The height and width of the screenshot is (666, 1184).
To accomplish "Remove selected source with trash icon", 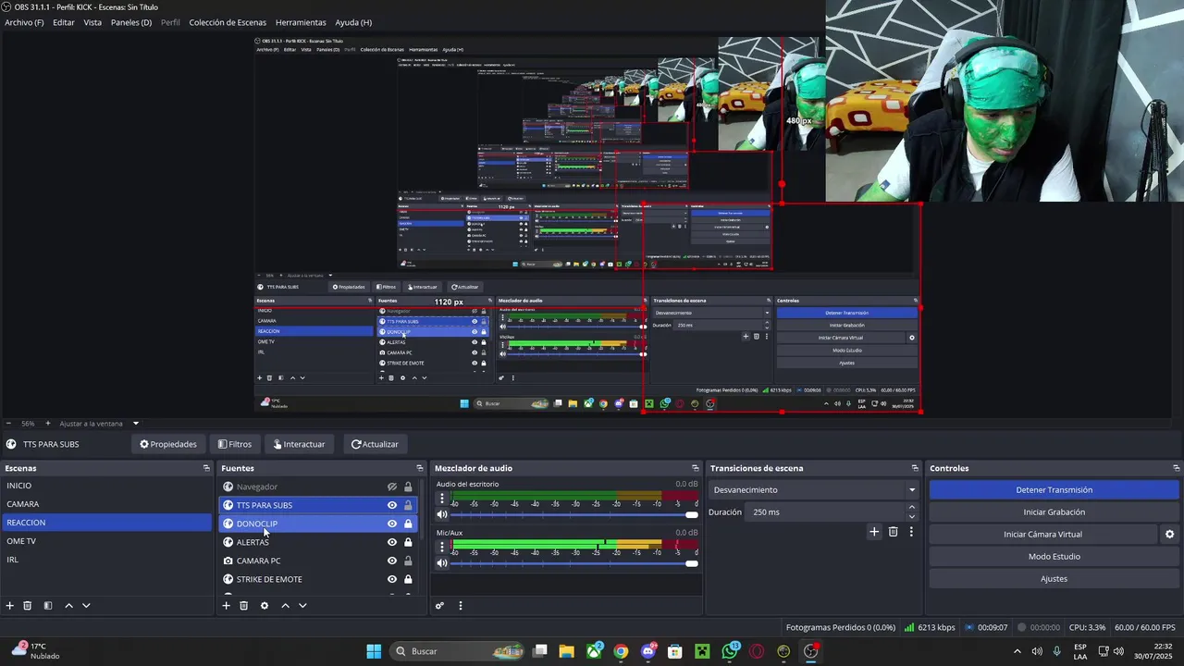I will click(244, 606).
